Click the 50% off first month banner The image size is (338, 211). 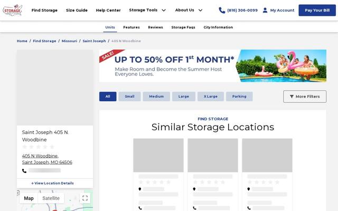(213, 65)
